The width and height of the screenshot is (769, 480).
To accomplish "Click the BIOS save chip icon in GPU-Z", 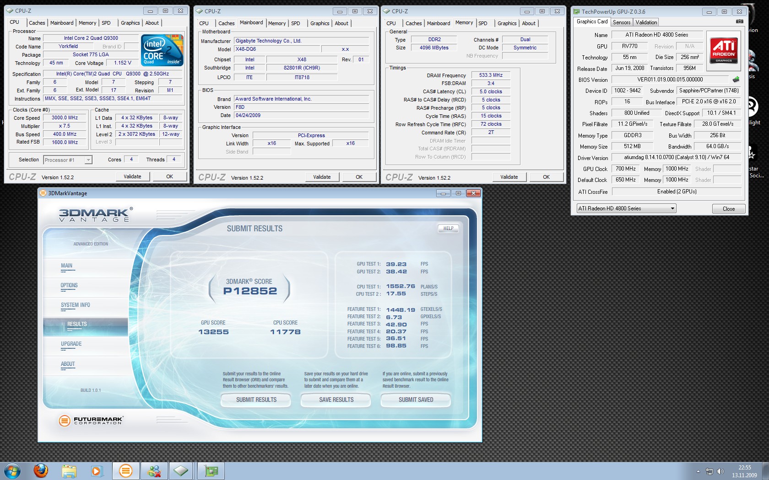I will click(736, 79).
